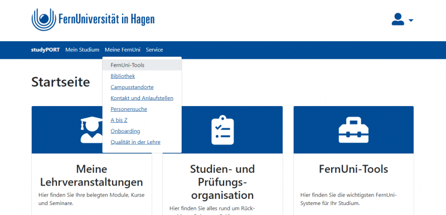Click text 'Hier finden Sie alles rund um Rück-'
This screenshot has width=446, height=215.
click(212, 209)
